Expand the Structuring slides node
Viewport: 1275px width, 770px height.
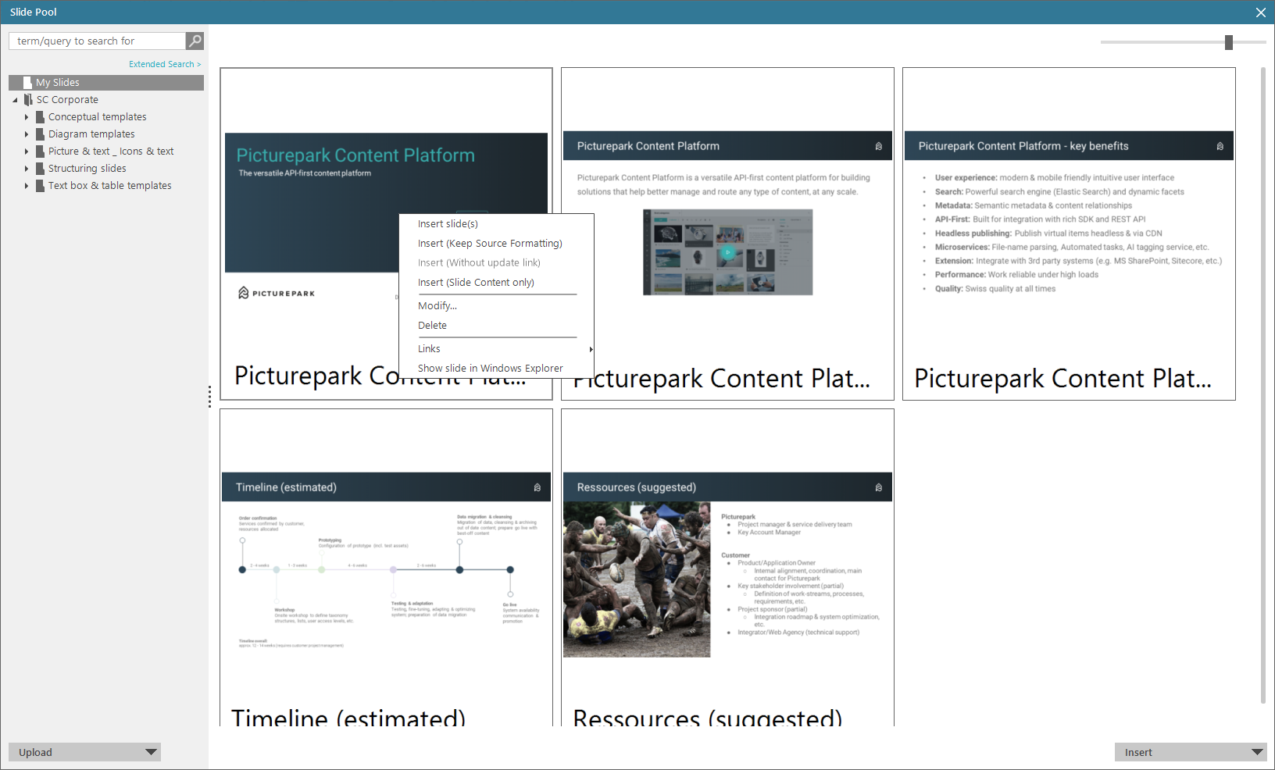click(27, 169)
